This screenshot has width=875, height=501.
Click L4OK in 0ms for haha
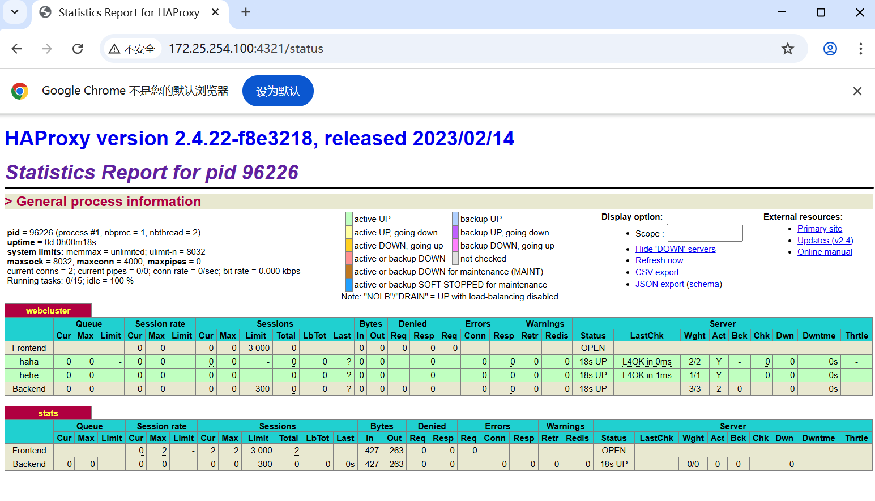647,362
